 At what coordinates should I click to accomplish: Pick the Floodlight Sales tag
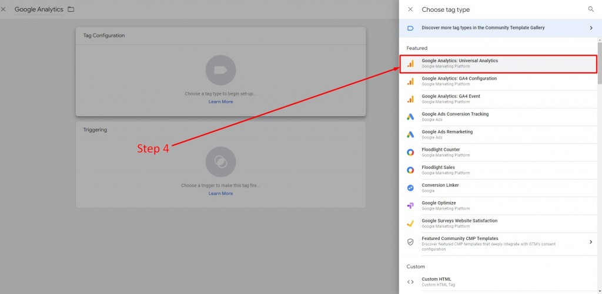(499, 170)
